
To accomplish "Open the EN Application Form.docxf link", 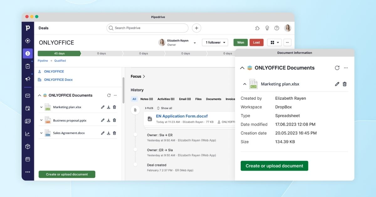I will (x=182, y=116).
